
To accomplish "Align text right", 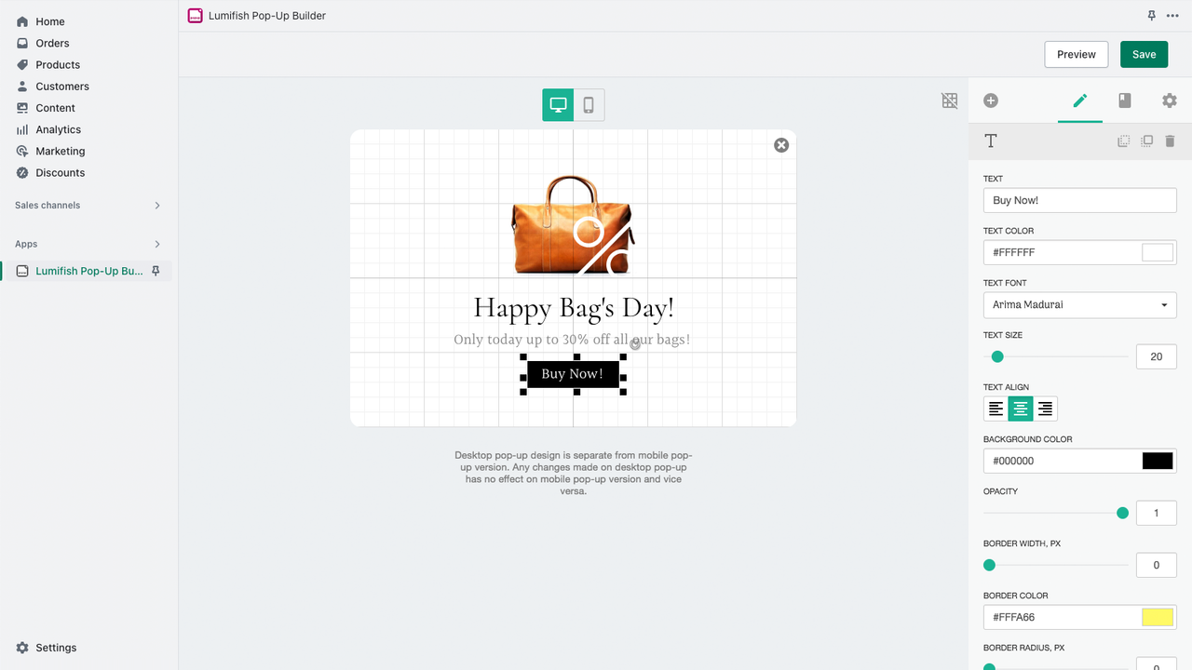I will [1045, 409].
